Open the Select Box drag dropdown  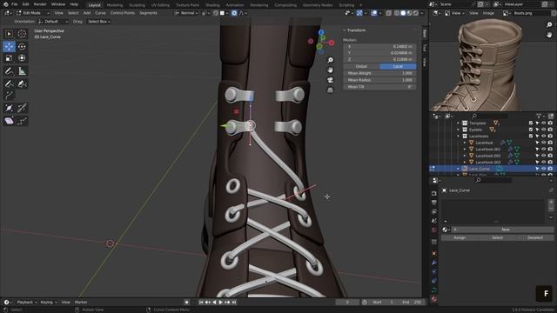pyautogui.click(x=98, y=22)
